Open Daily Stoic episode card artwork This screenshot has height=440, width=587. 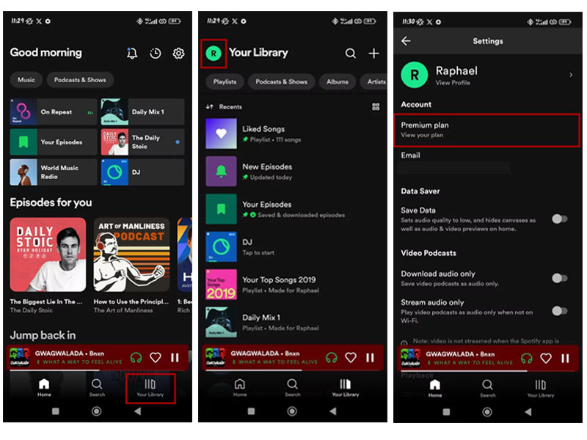coord(48,254)
